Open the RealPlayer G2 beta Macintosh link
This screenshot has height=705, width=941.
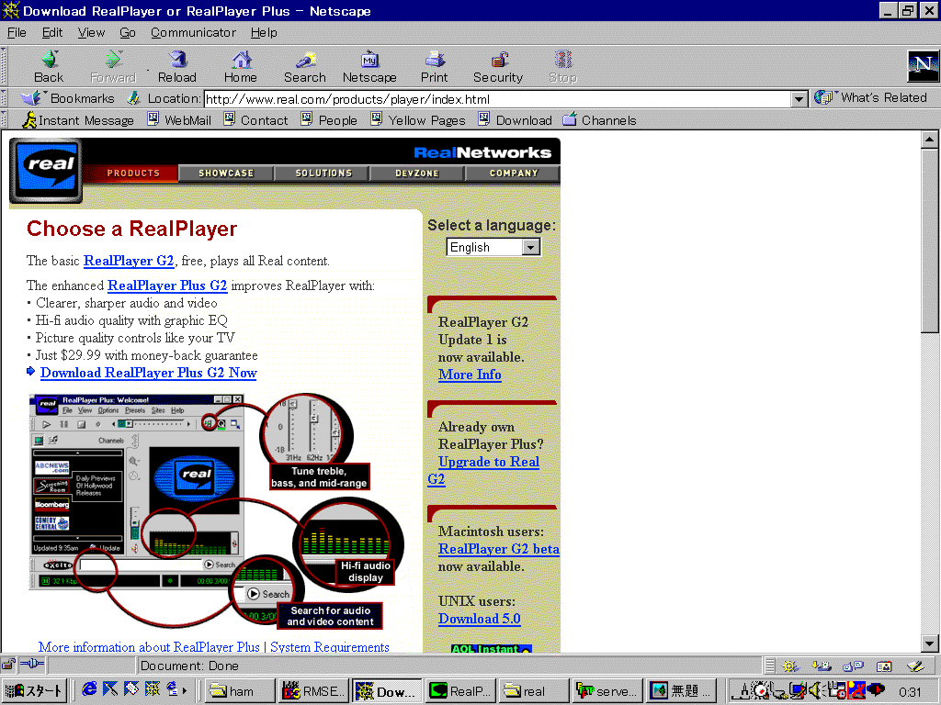pos(499,549)
